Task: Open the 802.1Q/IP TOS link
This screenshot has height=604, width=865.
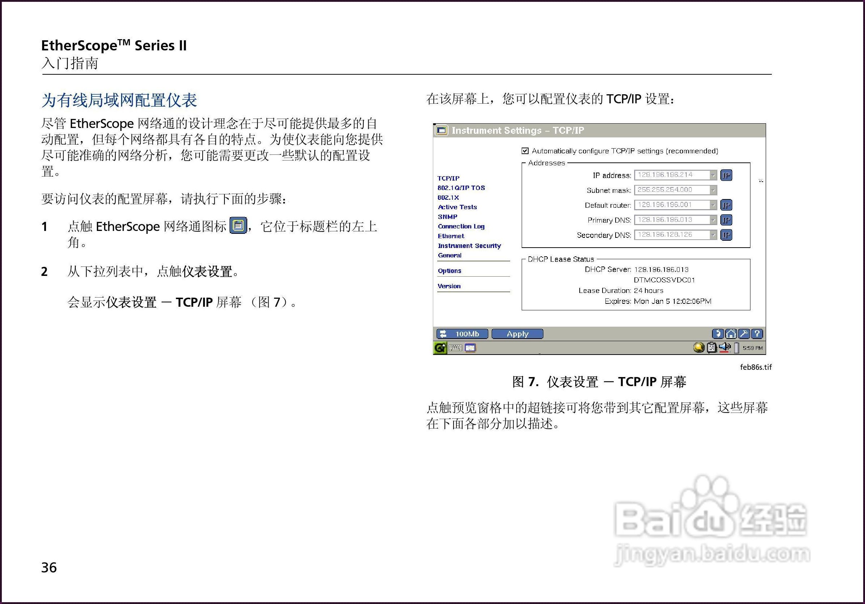Action: click(x=461, y=188)
